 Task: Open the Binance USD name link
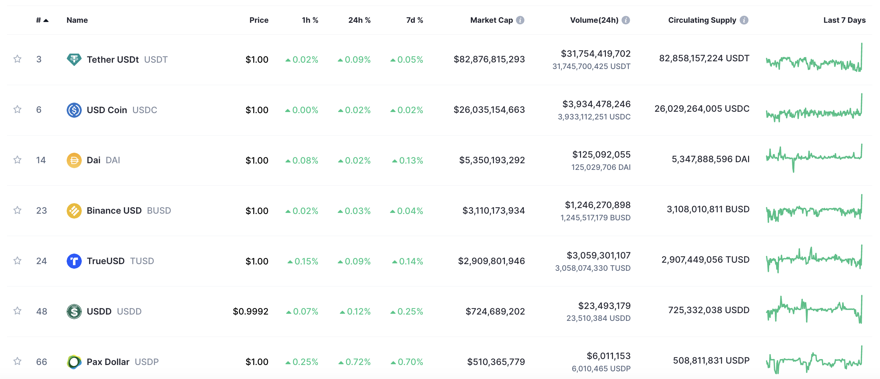114,211
